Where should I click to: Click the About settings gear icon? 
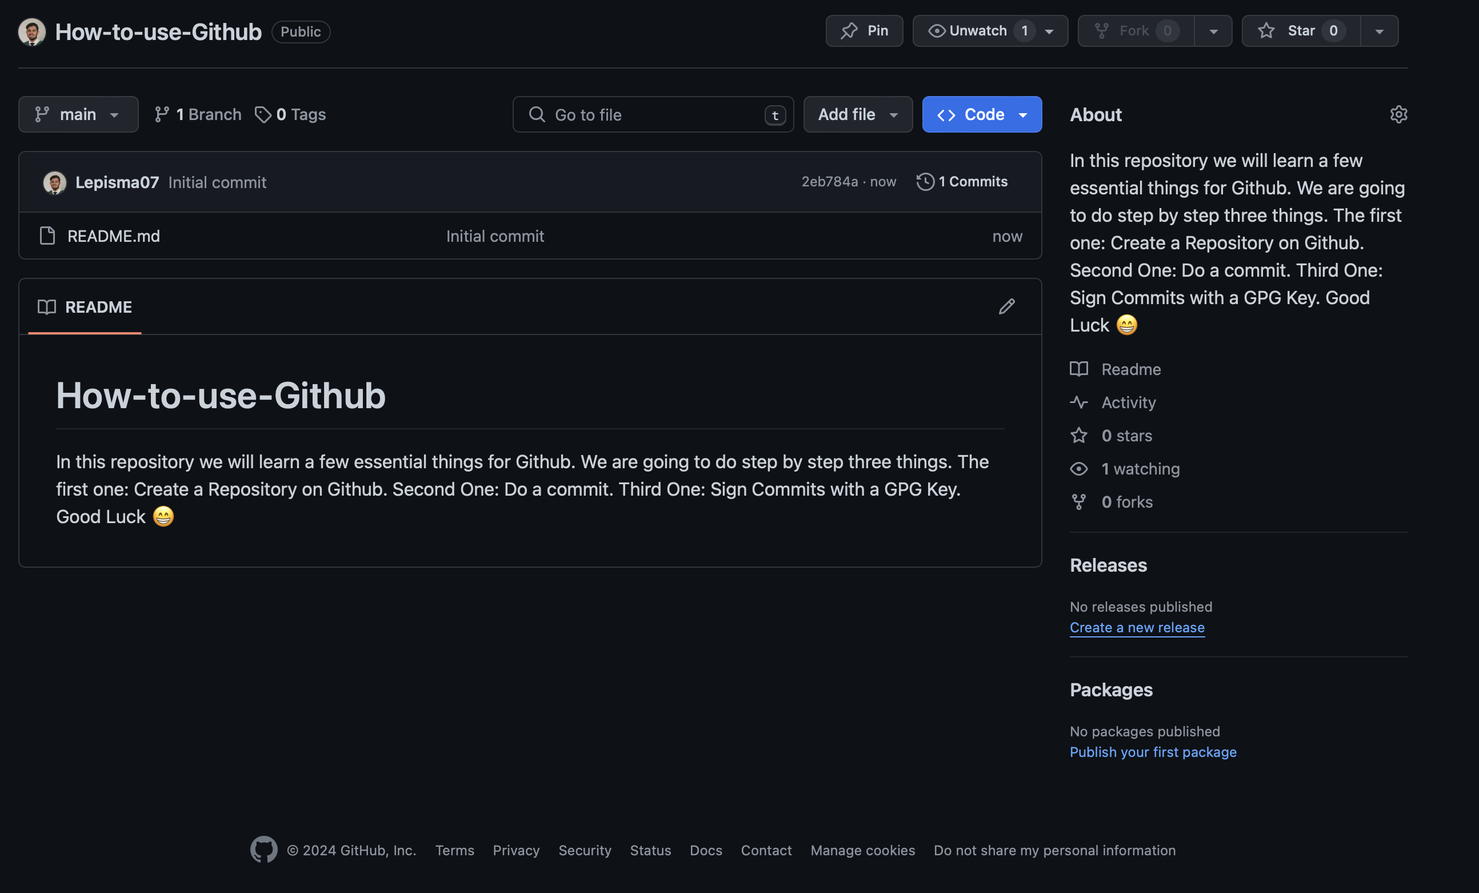pos(1398,114)
